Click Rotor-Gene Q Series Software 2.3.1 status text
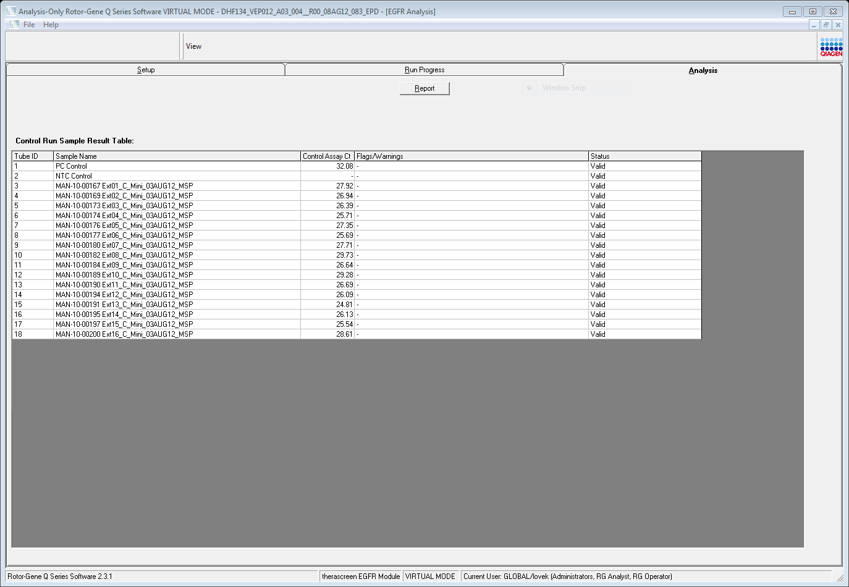The height and width of the screenshot is (587, 849). 60,576
